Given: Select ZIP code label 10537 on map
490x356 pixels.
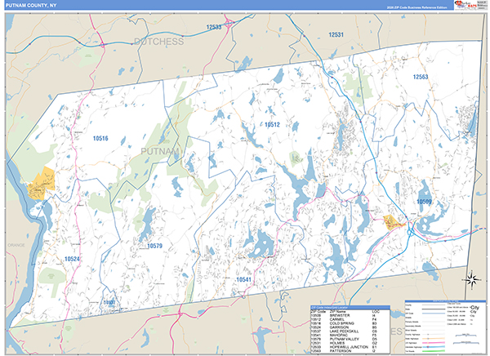Looking at the screenshot, I should pos(109,303).
